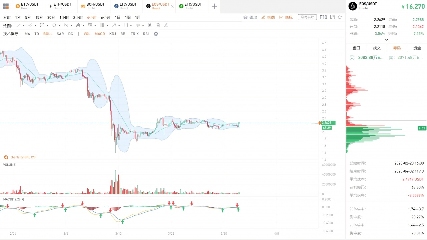Click the 2.2629 current price label
Viewport: 427px width, 240px height.
[x=328, y=123]
